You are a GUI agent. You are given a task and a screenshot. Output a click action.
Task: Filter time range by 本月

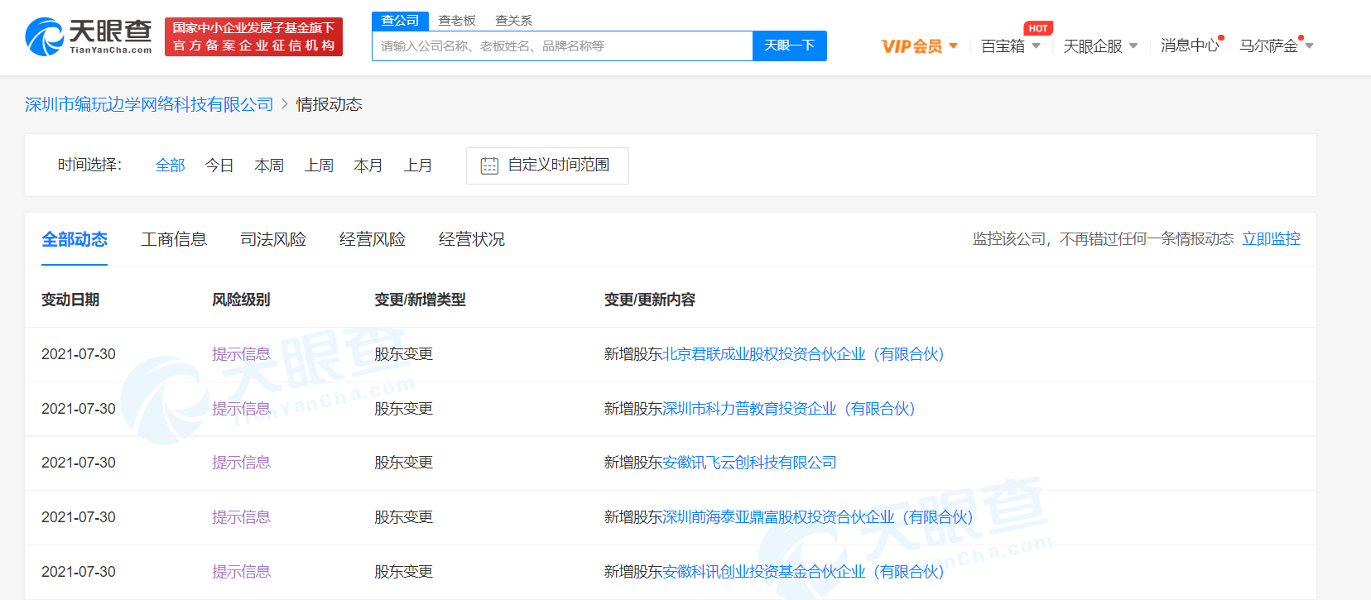click(x=368, y=166)
